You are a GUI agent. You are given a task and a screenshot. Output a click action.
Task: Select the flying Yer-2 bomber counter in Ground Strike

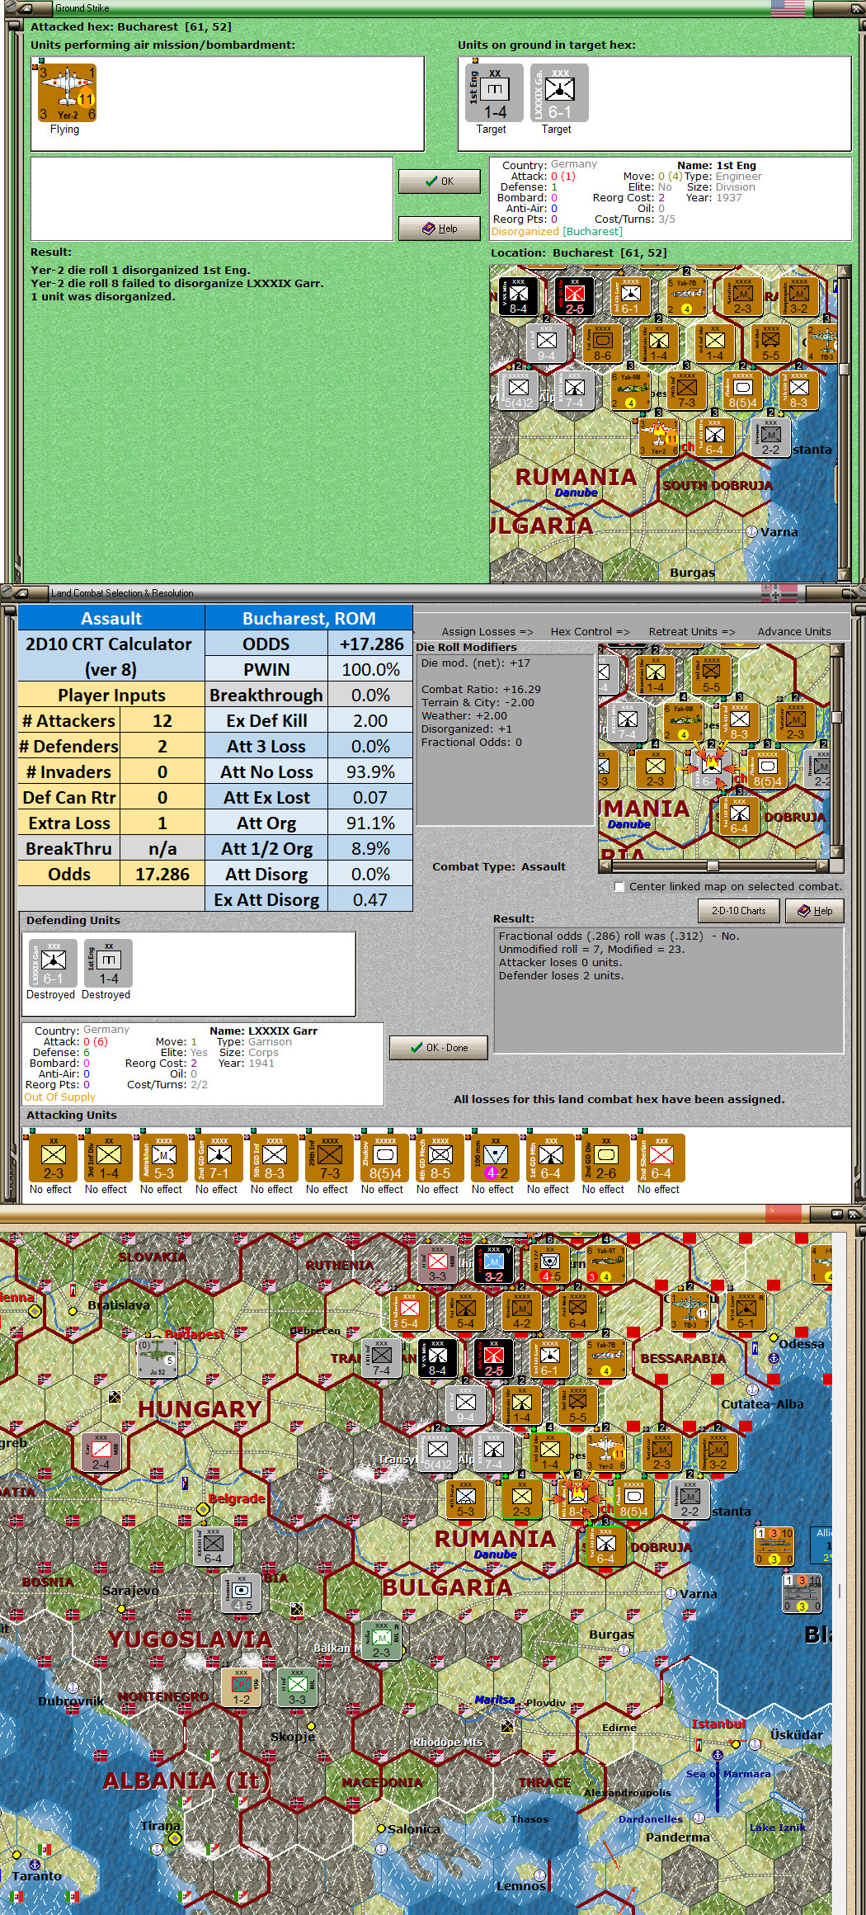pyautogui.click(x=67, y=93)
